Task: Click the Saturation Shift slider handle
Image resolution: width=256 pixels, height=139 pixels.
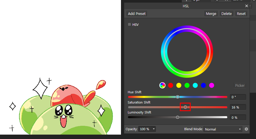Action: pyautogui.click(x=185, y=107)
